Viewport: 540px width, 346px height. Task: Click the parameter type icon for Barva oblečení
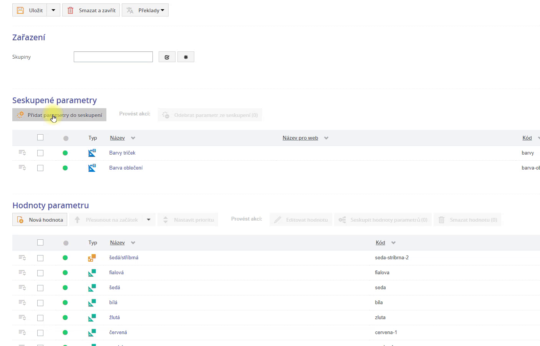pos(92,168)
